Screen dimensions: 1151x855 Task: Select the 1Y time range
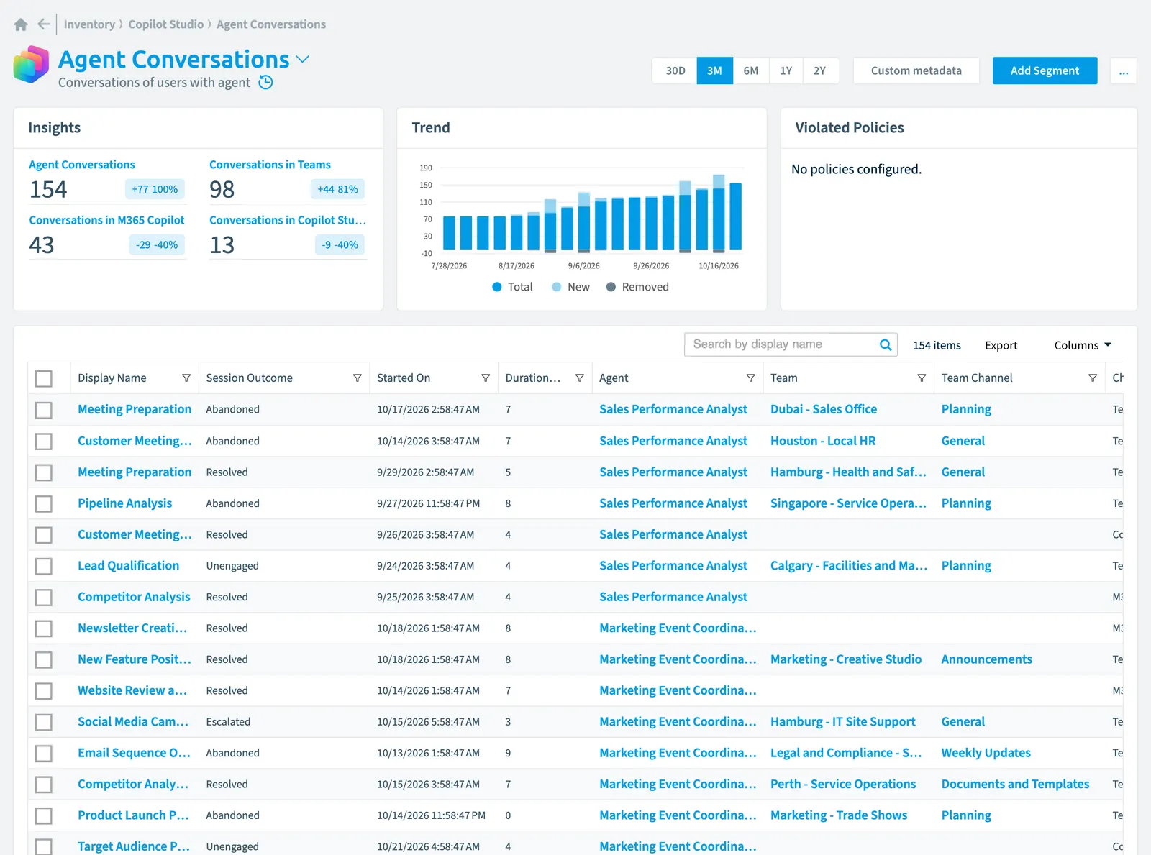point(786,71)
